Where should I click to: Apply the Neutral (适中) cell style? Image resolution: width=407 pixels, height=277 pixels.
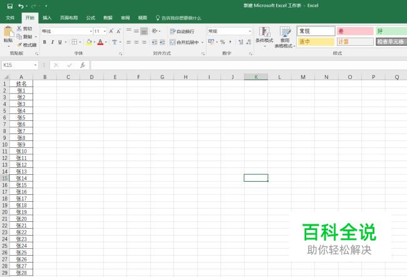coord(316,41)
